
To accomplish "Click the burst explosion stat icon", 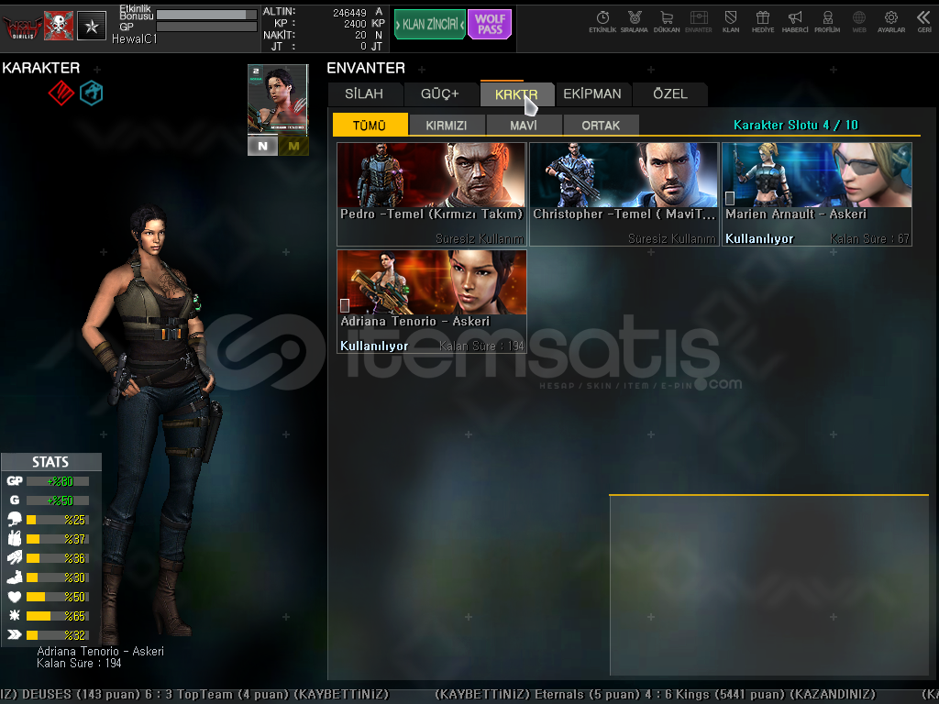I will point(15,615).
